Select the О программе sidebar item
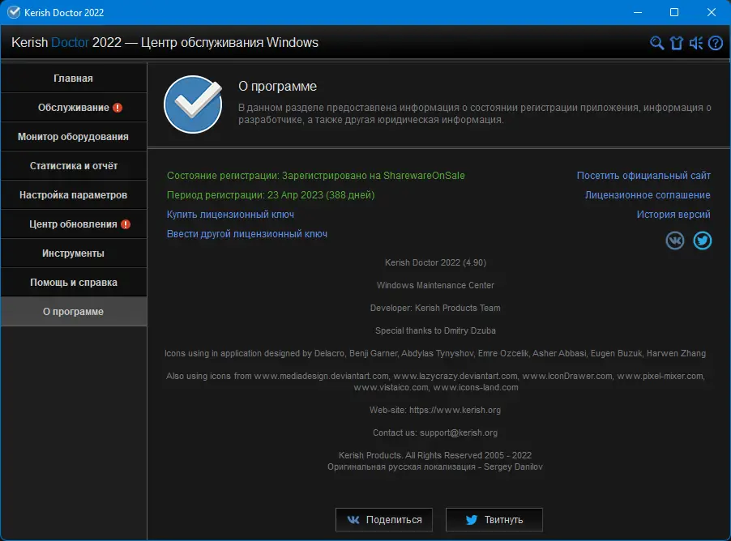The image size is (731, 541). coord(74,311)
